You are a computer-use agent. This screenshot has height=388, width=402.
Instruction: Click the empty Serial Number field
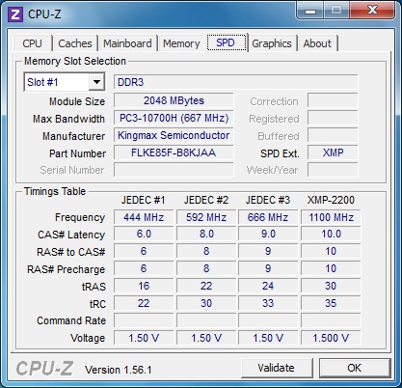click(x=174, y=170)
